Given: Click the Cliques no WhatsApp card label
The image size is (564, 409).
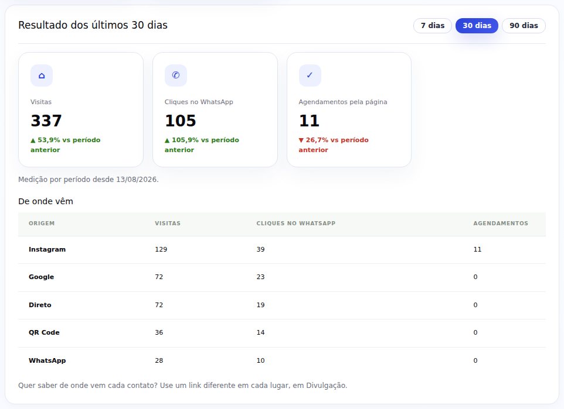Looking at the screenshot, I should coord(199,102).
